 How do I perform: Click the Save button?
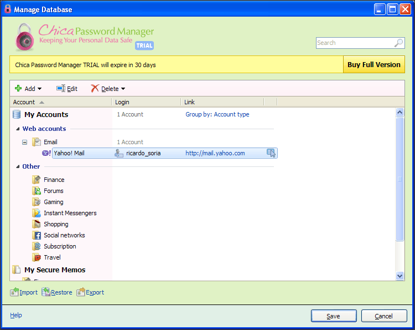coord(334,316)
